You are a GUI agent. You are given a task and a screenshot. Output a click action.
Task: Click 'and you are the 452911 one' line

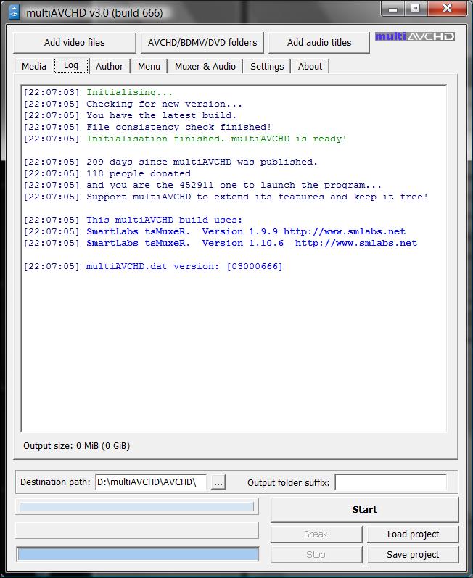(x=202, y=185)
